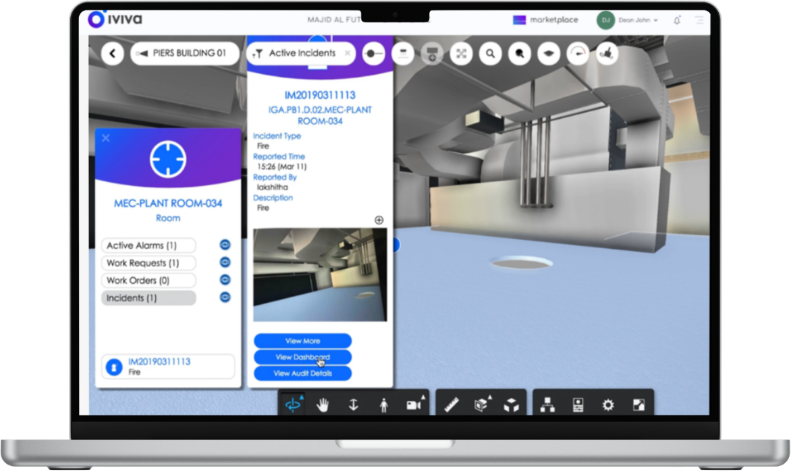Viewport: 791px width, 472px height.
Task: Select the vertical zoom arrows tool
Action: tap(353, 405)
